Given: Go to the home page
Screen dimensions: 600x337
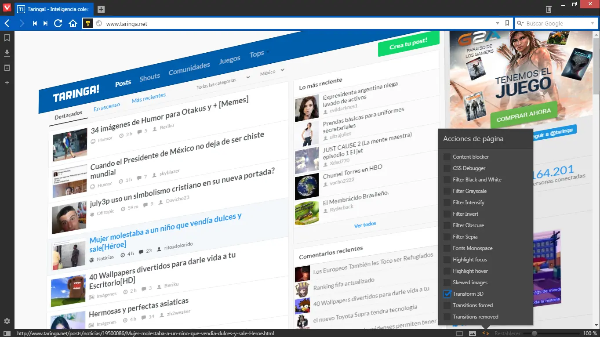Looking at the screenshot, I should (x=73, y=23).
